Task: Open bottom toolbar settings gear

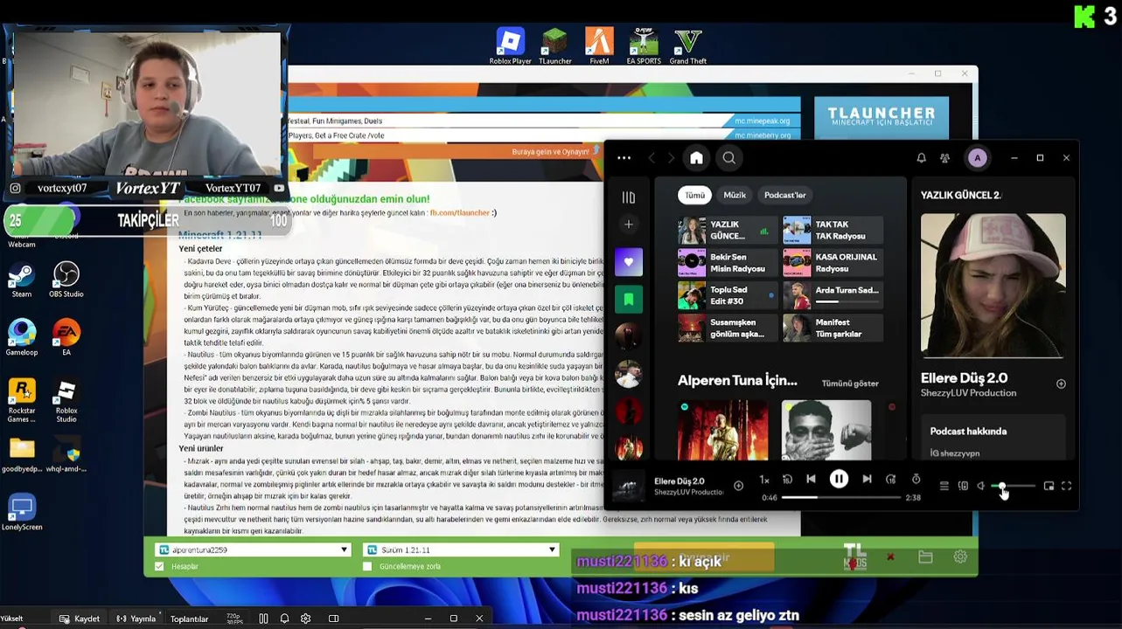Action: click(x=305, y=619)
